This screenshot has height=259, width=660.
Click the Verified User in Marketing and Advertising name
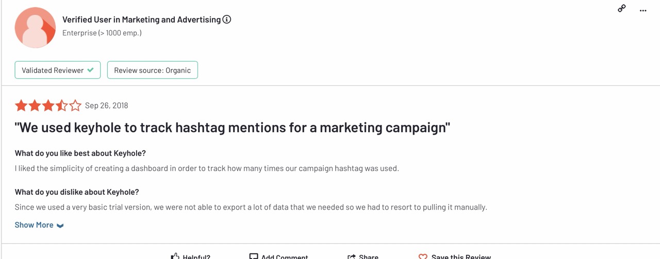pos(141,20)
